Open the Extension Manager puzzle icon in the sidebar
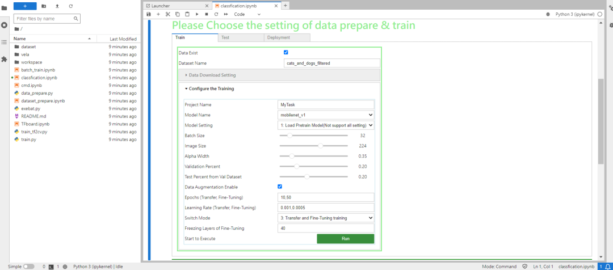The image size is (613, 270). pyautogui.click(x=5, y=59)
